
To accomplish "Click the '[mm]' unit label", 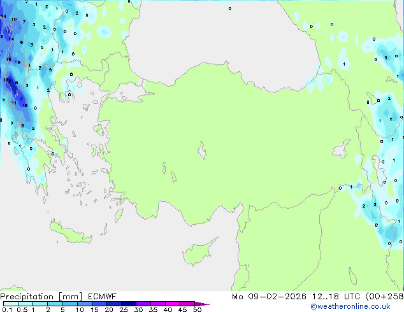I will (70, 297).
